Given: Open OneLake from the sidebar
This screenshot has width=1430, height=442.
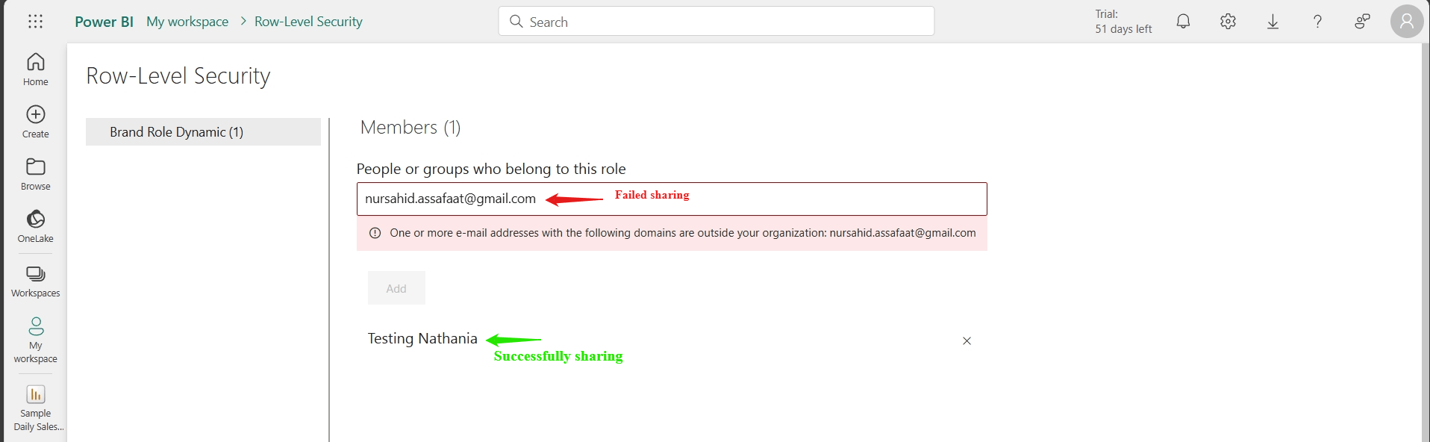Looking at the screenshot, I should [x=35, y=226].
